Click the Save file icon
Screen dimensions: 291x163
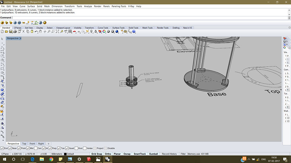[11, 32]
